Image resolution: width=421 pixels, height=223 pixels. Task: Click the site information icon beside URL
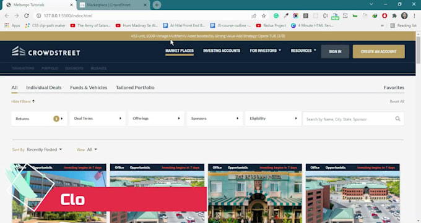(x=38, y=16)
